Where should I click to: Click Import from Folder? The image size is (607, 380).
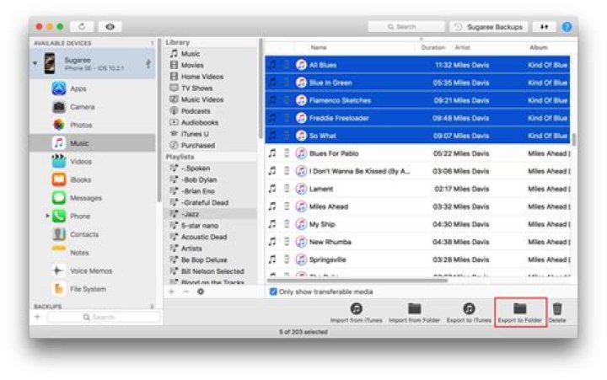(414, 313)
